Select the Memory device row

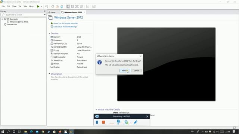point(71,37)
